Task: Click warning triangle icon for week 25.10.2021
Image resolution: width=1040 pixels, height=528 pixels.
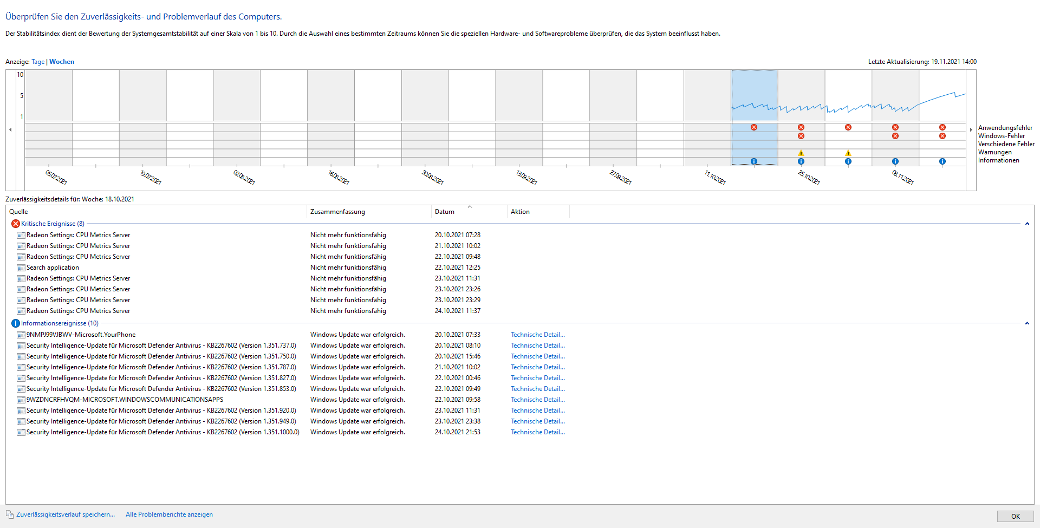Action: point(801,153)
